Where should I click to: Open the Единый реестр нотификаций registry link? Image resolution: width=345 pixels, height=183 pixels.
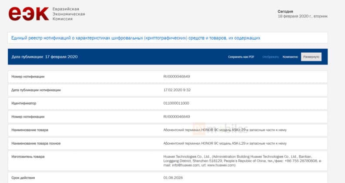(x=136, y=38)
